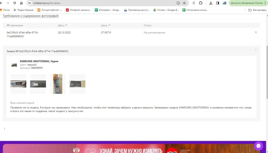Open the second claim photo of TV label
The width and height of the screenshot is (268, 153).
point(38,84)
